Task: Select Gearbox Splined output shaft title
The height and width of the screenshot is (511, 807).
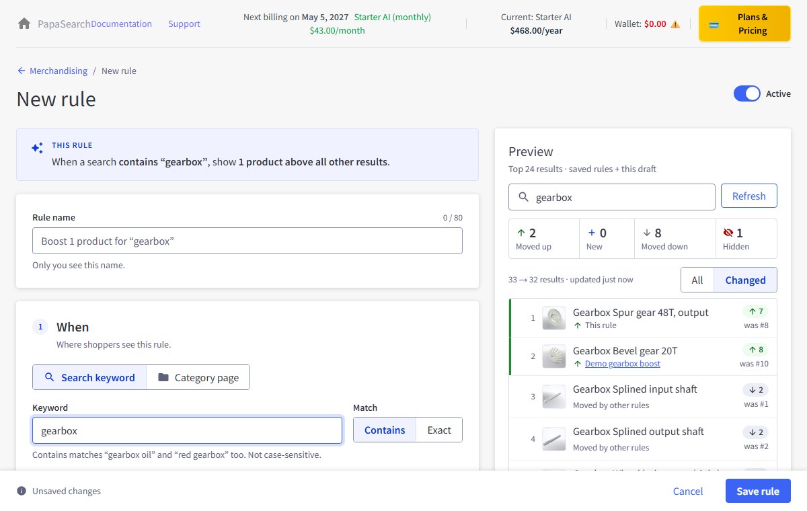Action: [638, 431]
